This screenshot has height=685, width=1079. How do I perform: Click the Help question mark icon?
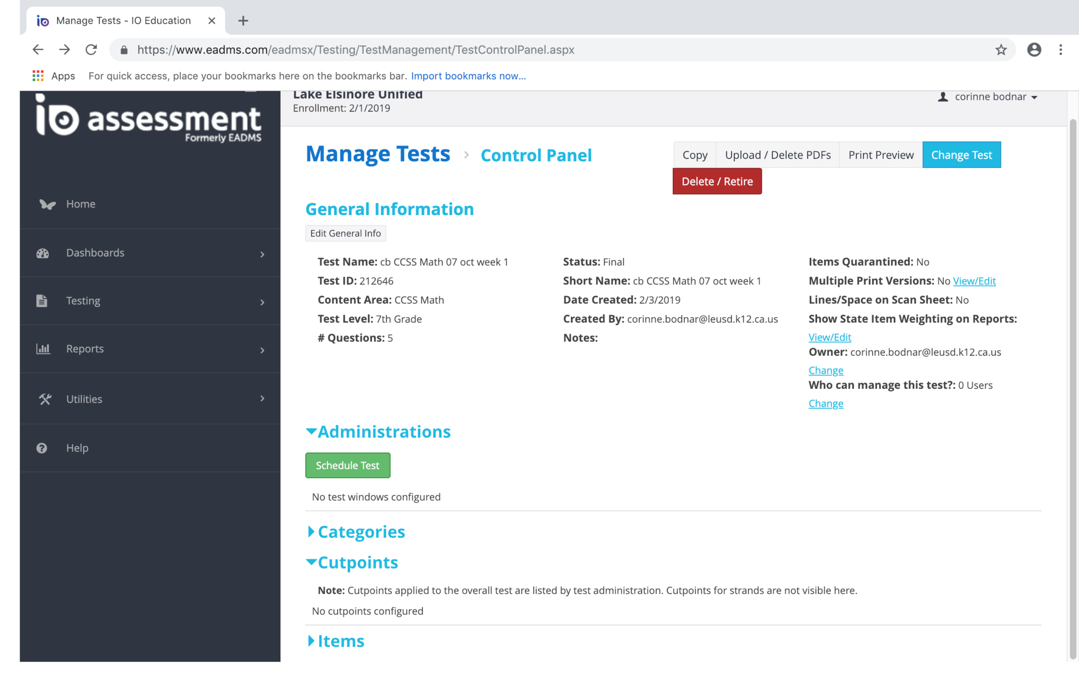42,448
